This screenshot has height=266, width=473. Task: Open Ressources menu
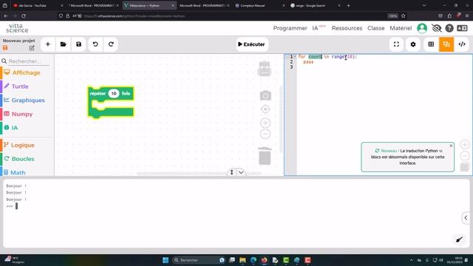click(x=347, y=28)
